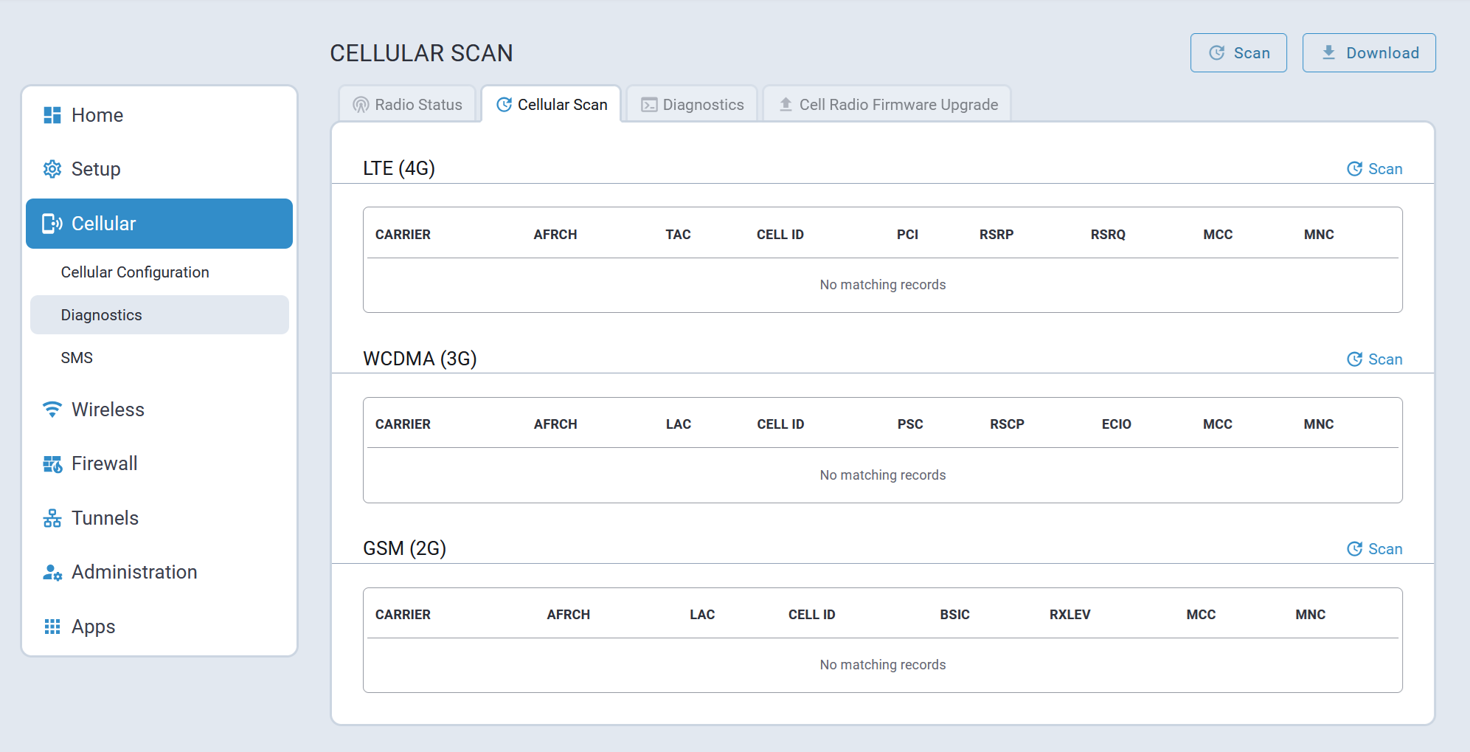Switch to the Radio Status tab
Screen dimensions: 1470x752
tap(407, 105)
